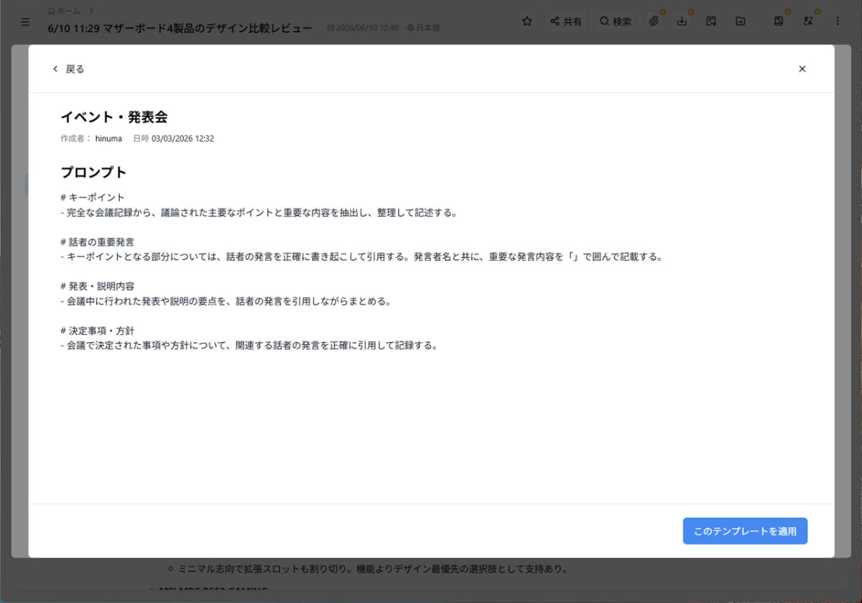This screenshot has height=603, width=862.
Task: Click the template title イベント・発表会
Action: coord(114,117)
